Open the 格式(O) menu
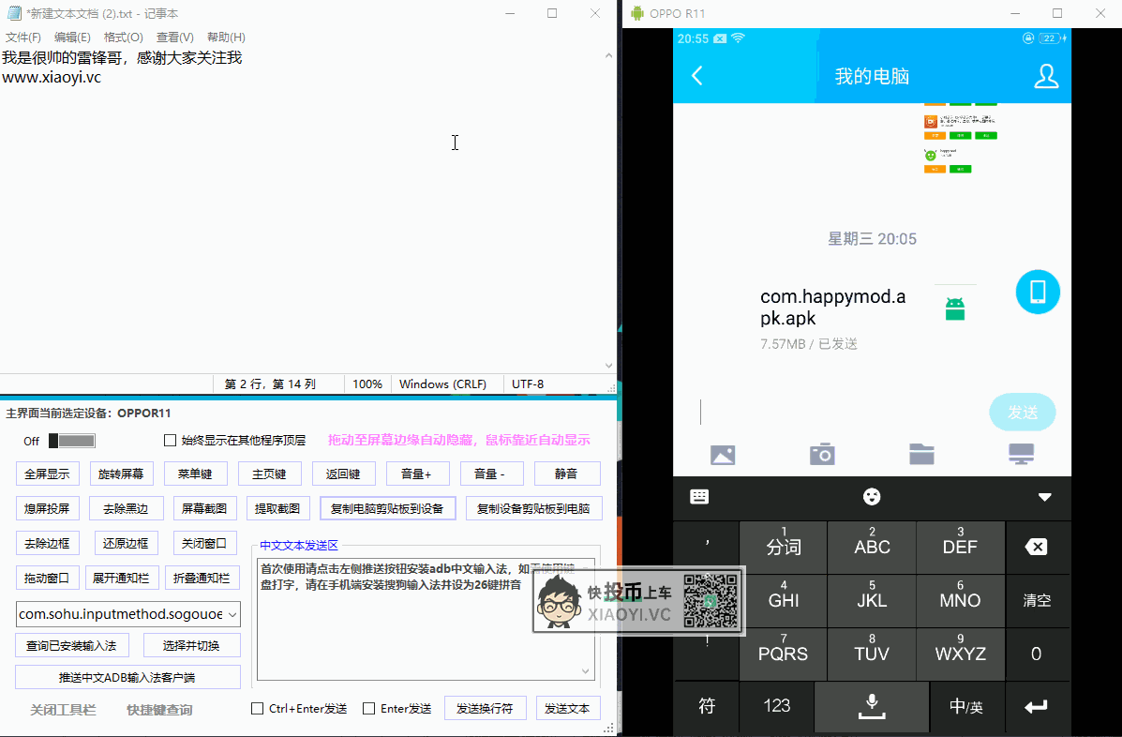The height and width of the screenshot is (737, 1122). coord(124,38)
